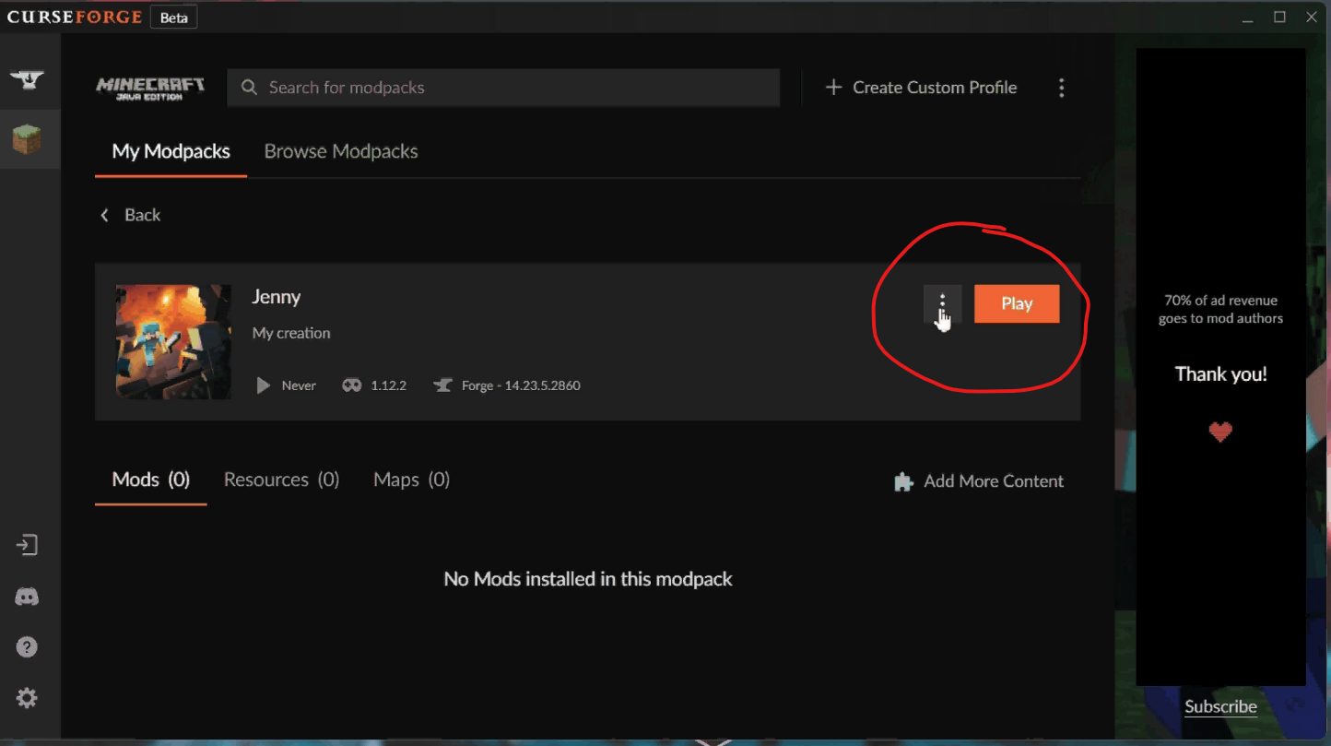Click the Thank you! ad text
Viewport: 1331px width, 746px height.
click(1220, 374)
